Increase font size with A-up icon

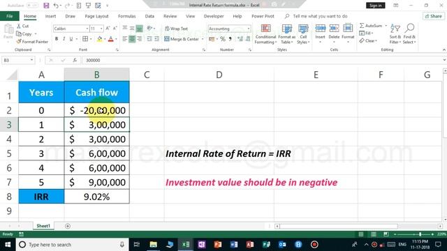[x=108, y=29]
